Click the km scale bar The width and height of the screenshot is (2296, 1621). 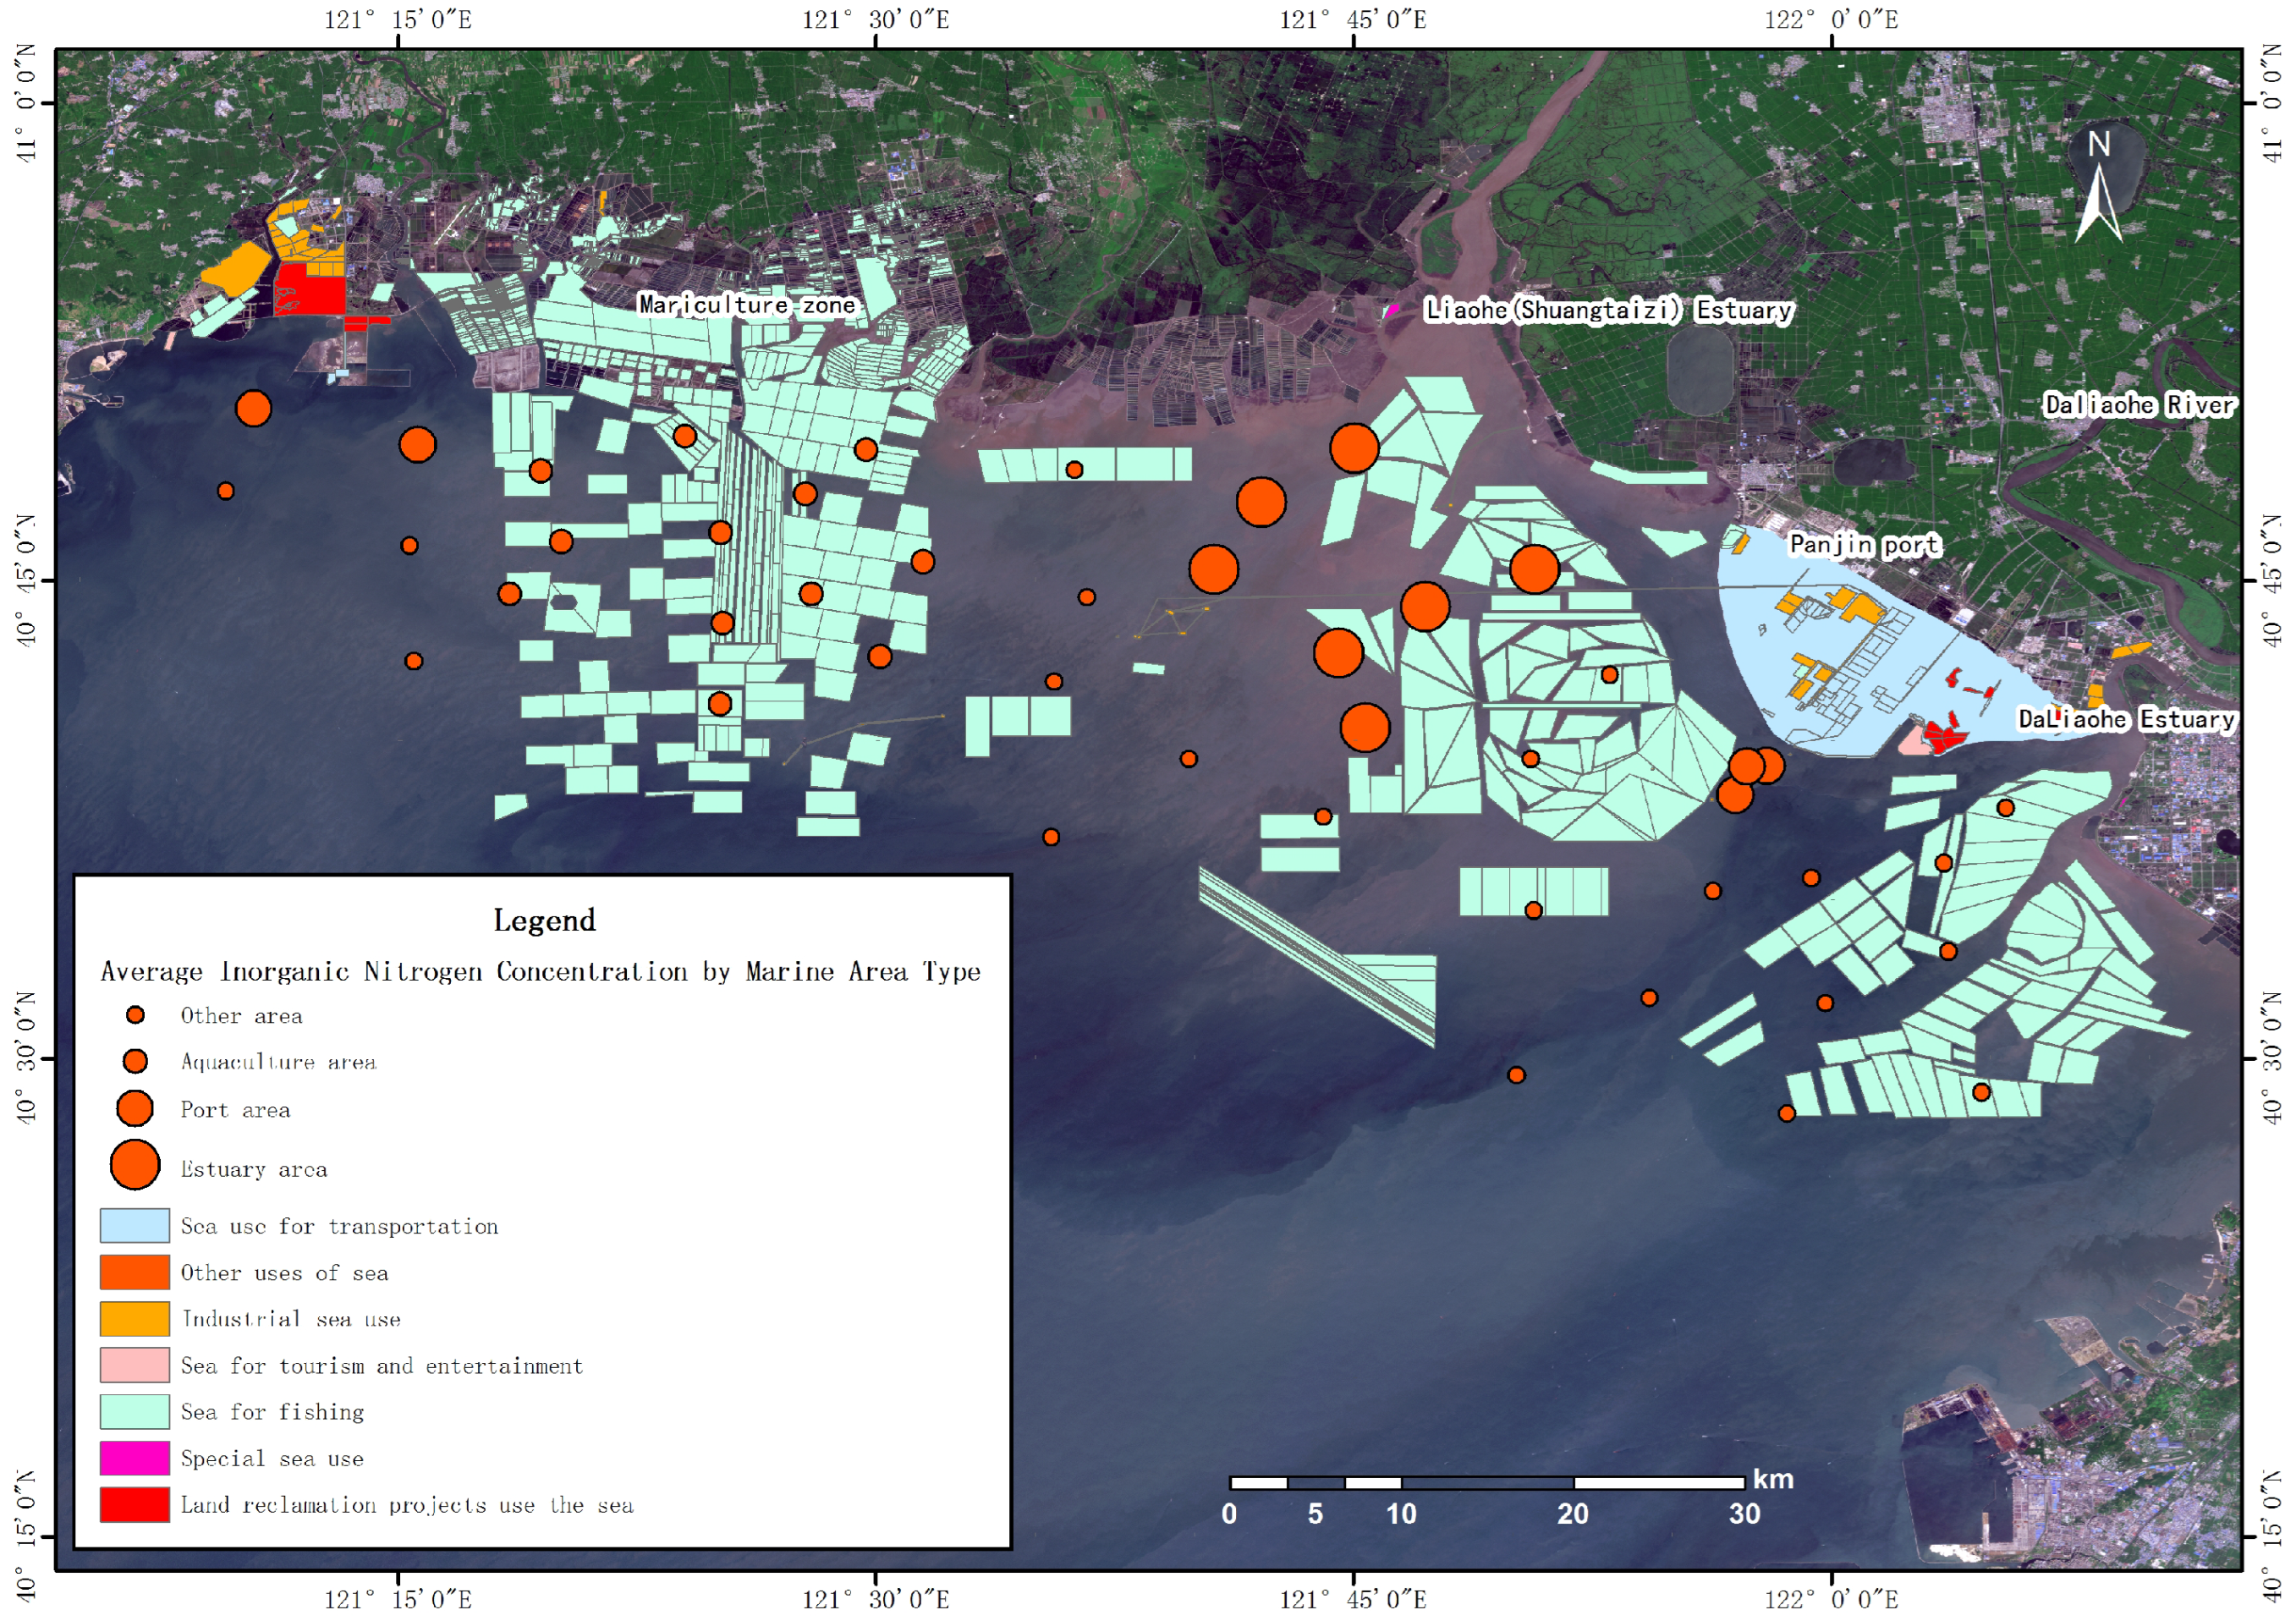[1487, 1482]
